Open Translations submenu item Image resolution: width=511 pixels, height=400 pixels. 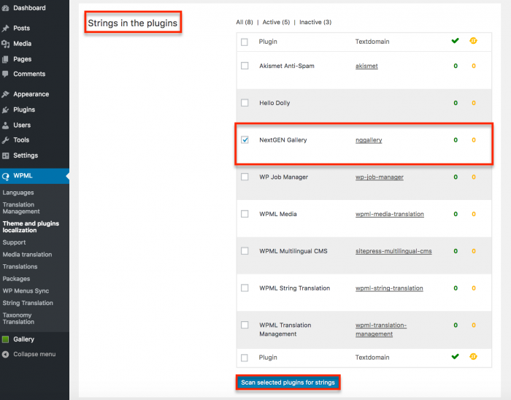click(x=20, y=266)
